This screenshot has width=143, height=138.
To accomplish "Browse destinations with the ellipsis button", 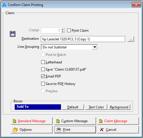I will coord(131,39).
